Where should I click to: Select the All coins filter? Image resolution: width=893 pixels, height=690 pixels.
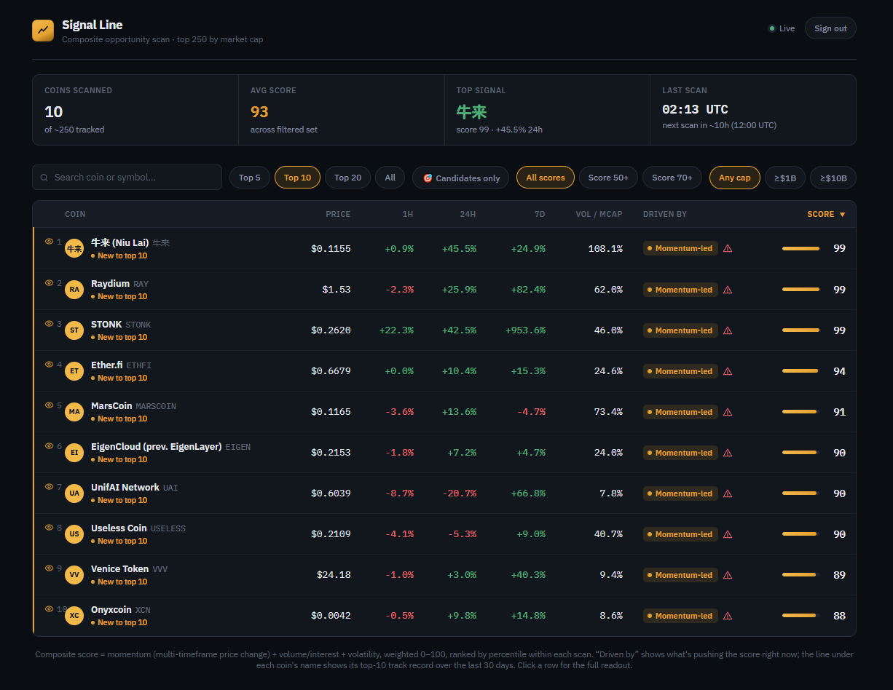390,178
